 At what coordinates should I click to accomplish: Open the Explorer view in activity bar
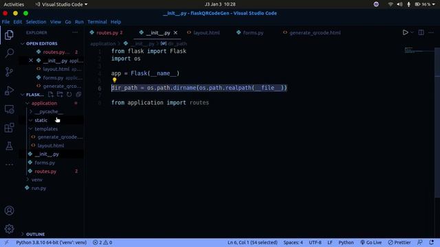tap(9, 35)
